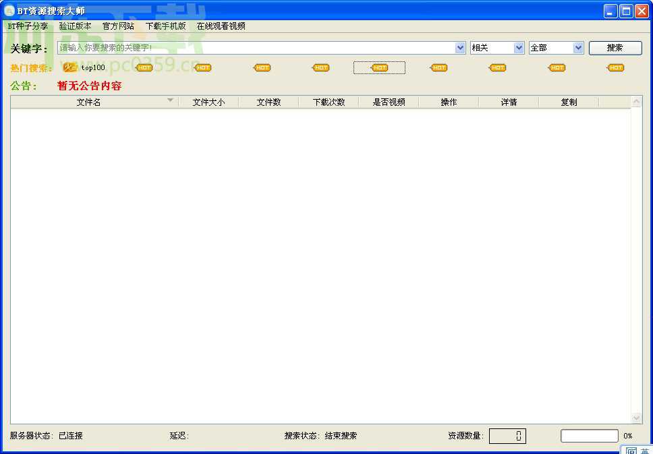653x454 pixels.
Task: Open the BT种子分享 menu
Action: click(28, 26)
